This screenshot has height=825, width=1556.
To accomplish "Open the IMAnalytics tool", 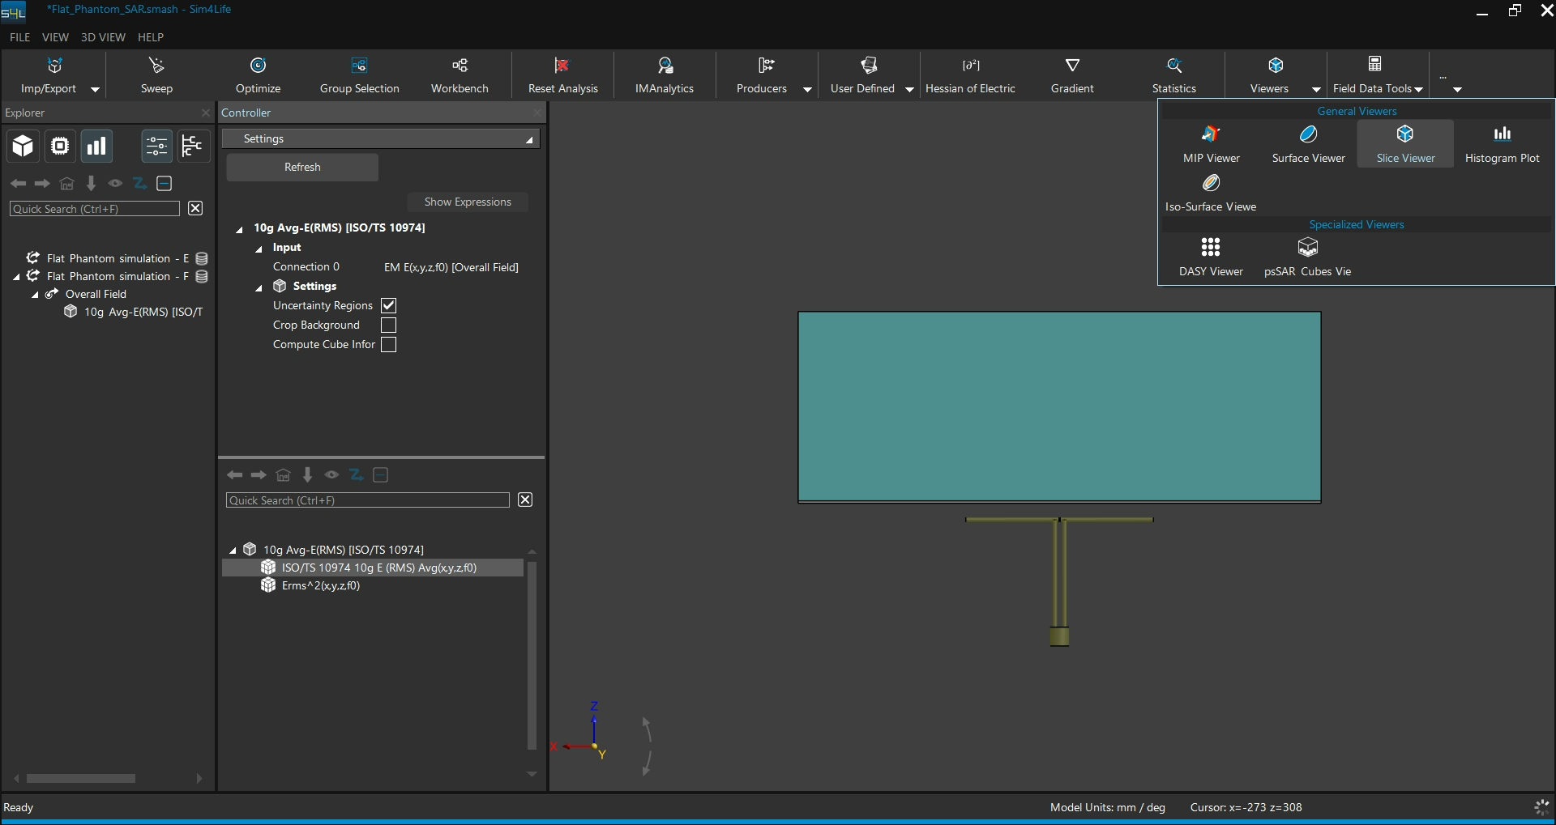I will [x=665, y=75].
